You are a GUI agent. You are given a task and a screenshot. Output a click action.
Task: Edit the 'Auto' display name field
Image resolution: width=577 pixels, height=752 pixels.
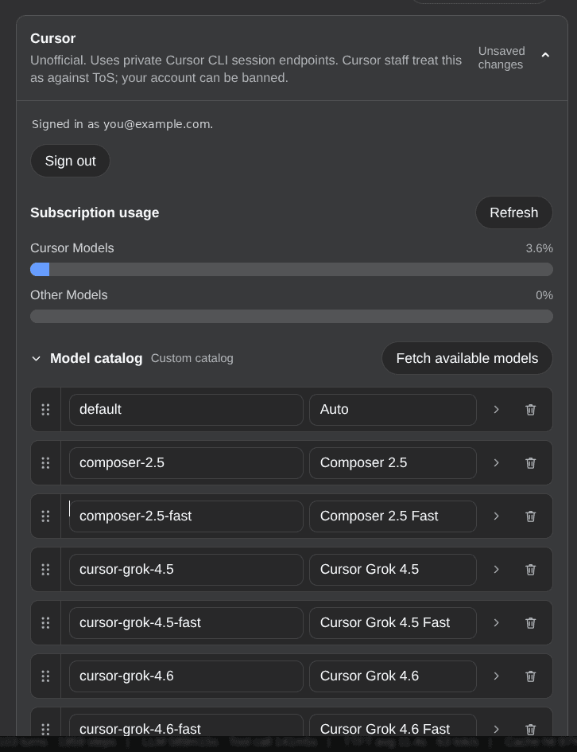click(x=393, y=410)
